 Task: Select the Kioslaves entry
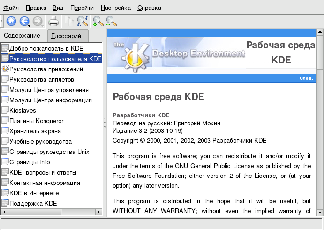click(x=23, y=110)
